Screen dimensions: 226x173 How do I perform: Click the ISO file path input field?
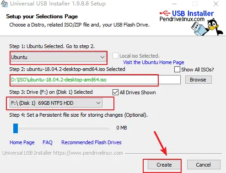point(96,80)
